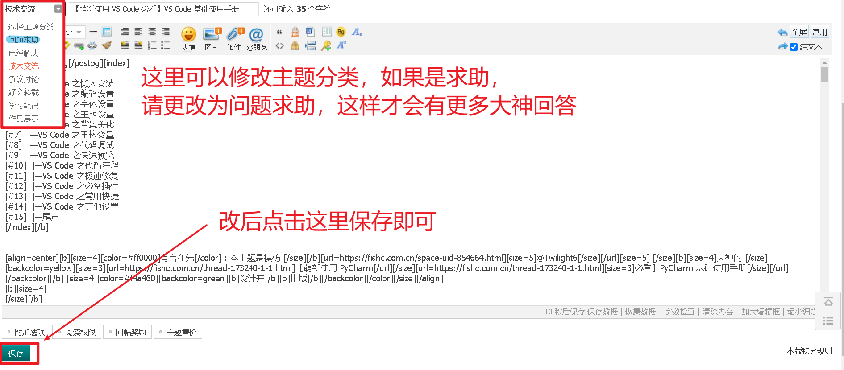Redo the edit with the blue forward arrow
The image size is (844, 370).
(x=782, y=46)
